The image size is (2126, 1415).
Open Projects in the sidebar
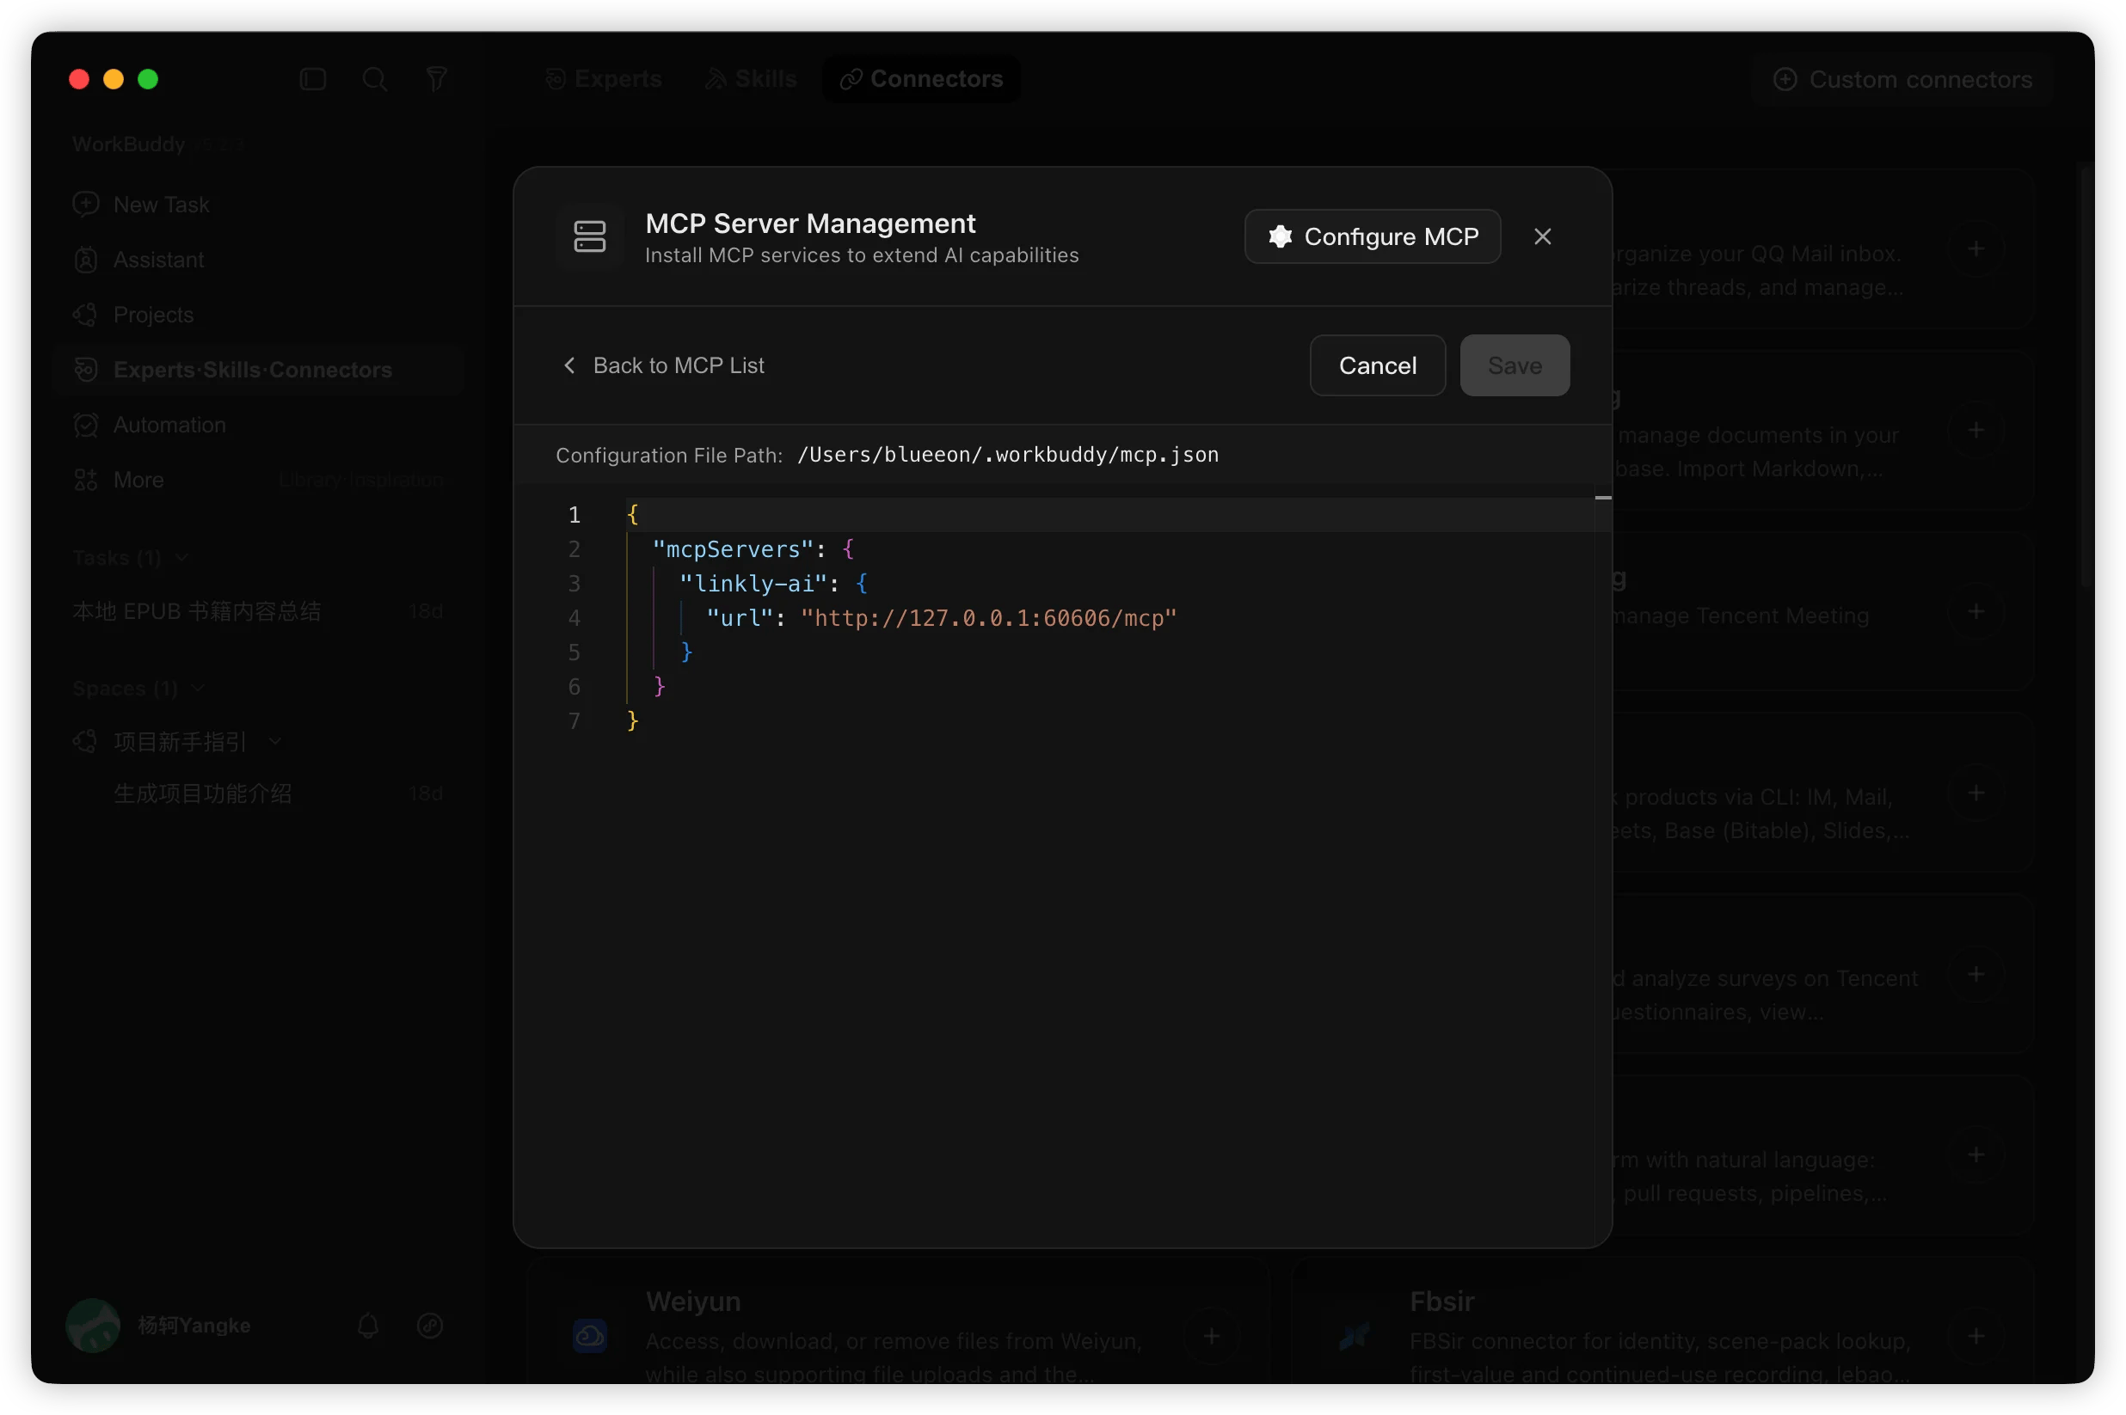tap(258, 315)
